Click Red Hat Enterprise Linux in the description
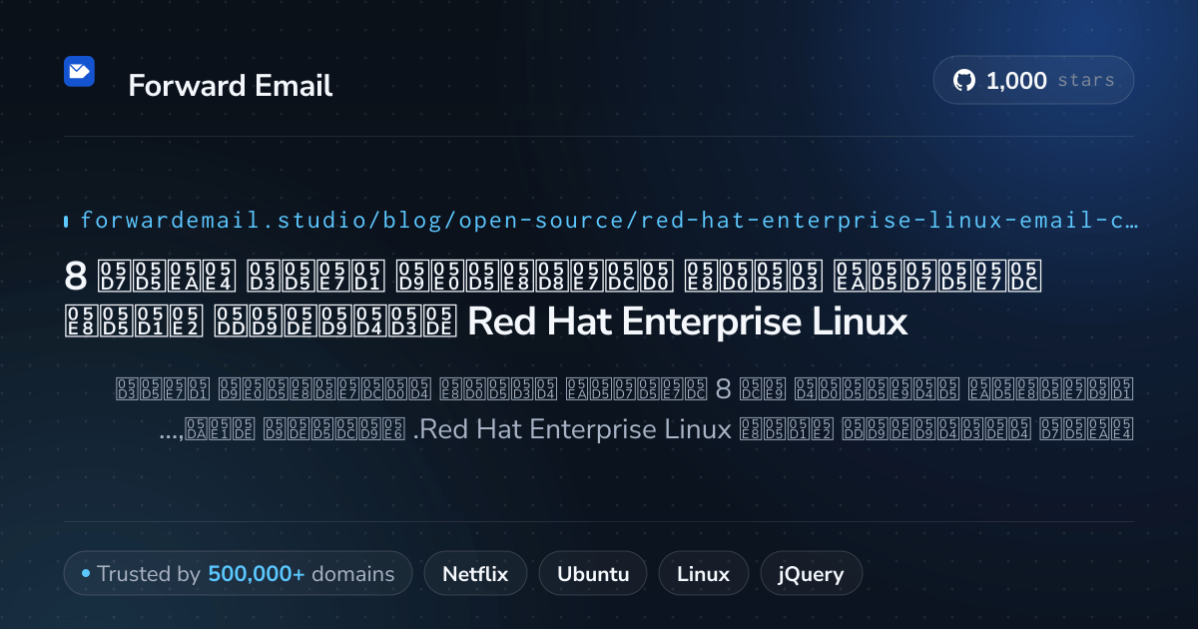Viewport: 1198px width, 629px height. pyautogui.click(x=571, y=429)
